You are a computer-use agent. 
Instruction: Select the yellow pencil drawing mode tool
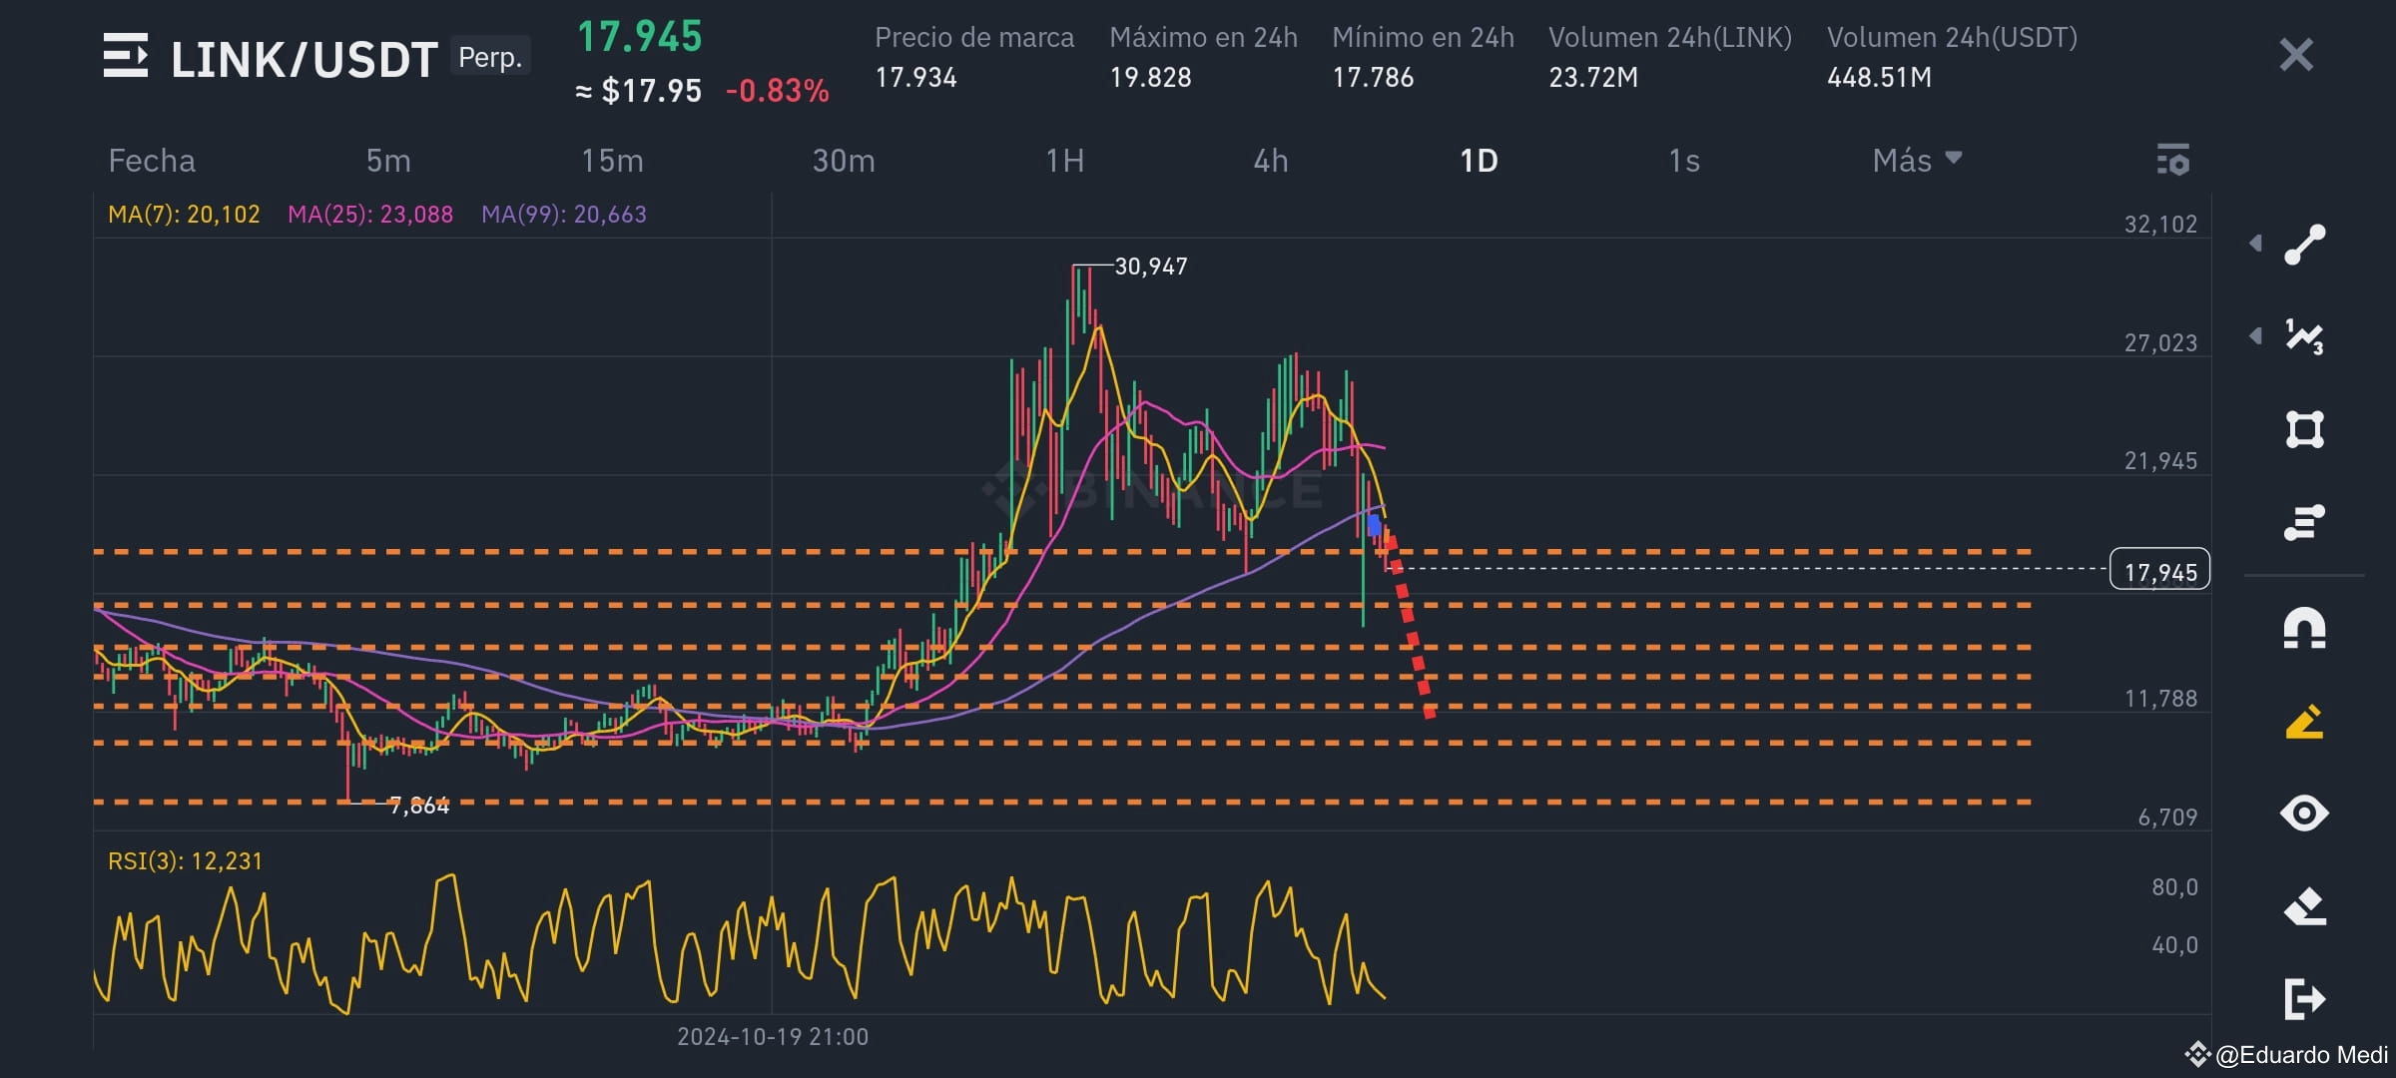tap(2304, 722)
